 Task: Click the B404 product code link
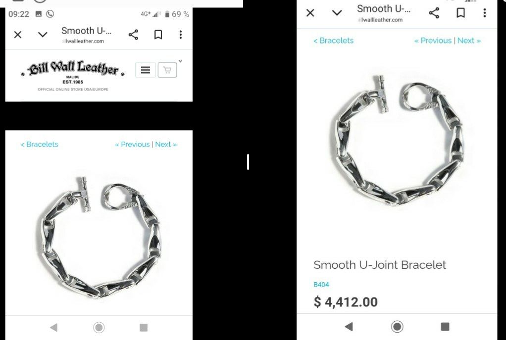pyautogui.click(x=321, y=285)
